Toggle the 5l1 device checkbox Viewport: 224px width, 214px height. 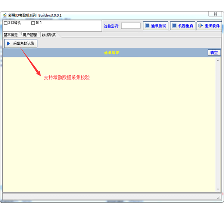pyautogui.click(x=33, y=23)
